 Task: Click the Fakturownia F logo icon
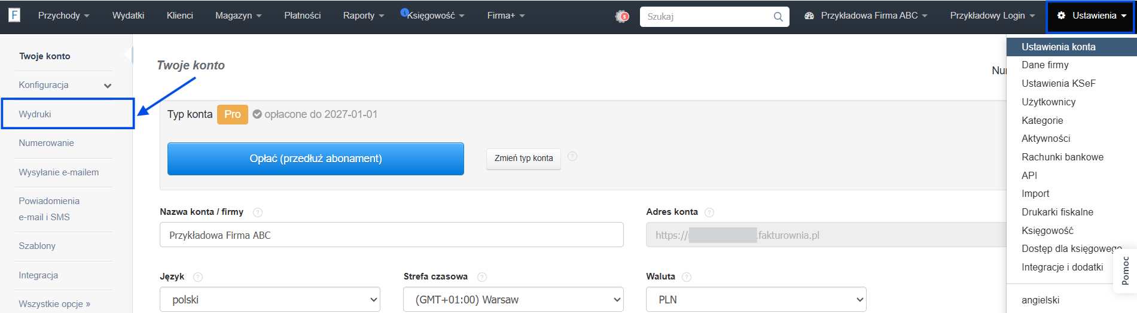tap(14, 15)
